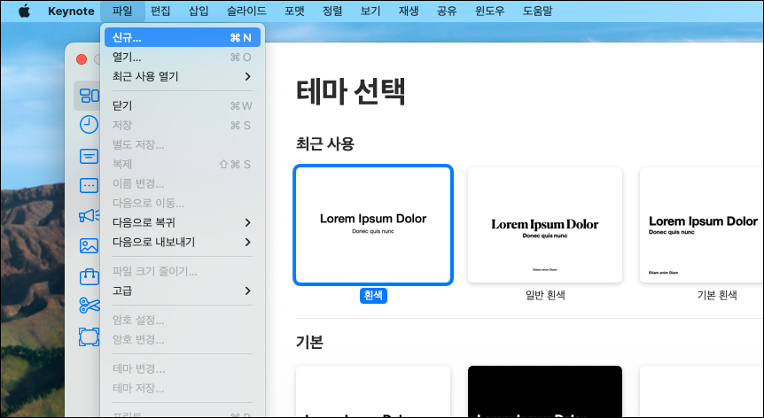Click the 기본 흰색 label text
The width and height of the screenshot is (764, 418).
(717, 296)
